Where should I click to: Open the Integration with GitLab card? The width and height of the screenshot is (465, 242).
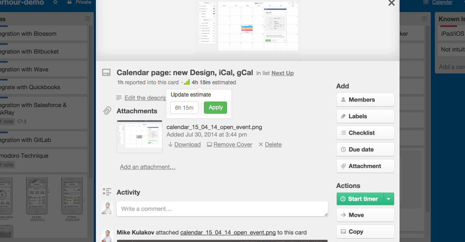point(44,139)
